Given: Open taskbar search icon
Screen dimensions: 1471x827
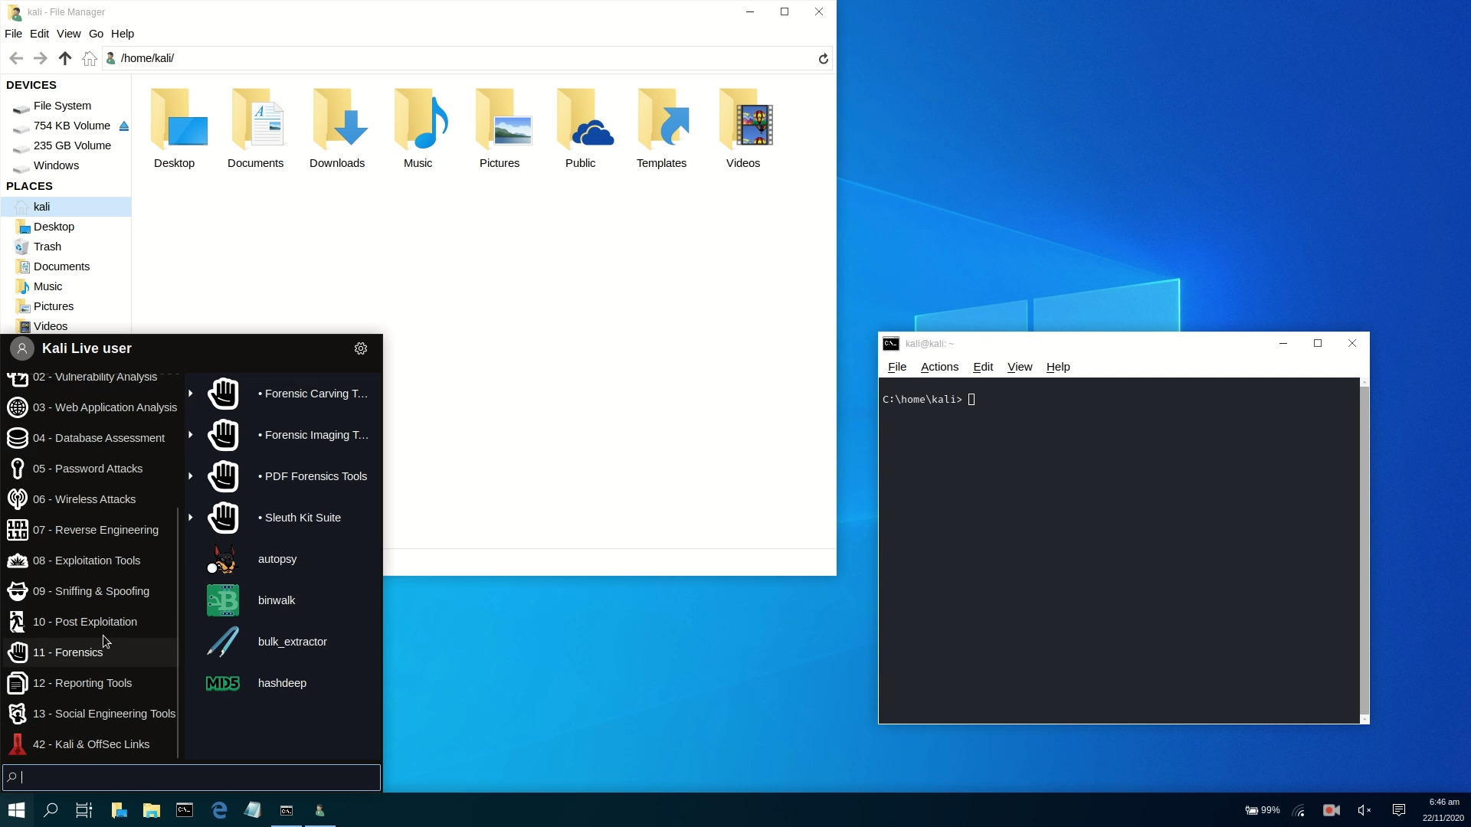Looking at the screenshot, I should tap(51, 810).
